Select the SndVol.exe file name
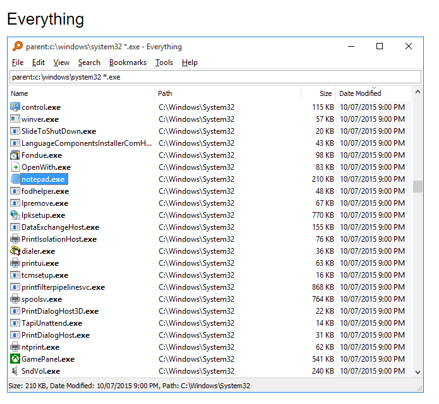439x404 pixels. click(41, 371)
